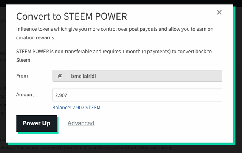The height and width of the screenshot is (153, 242).
Task: Click the From label
Action: (x=22, y=76)
